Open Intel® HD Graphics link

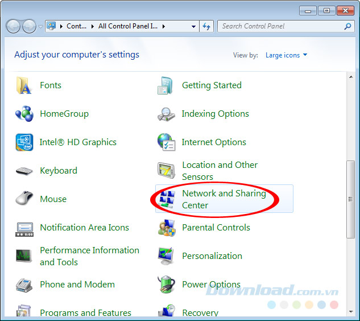coord(78,142)
